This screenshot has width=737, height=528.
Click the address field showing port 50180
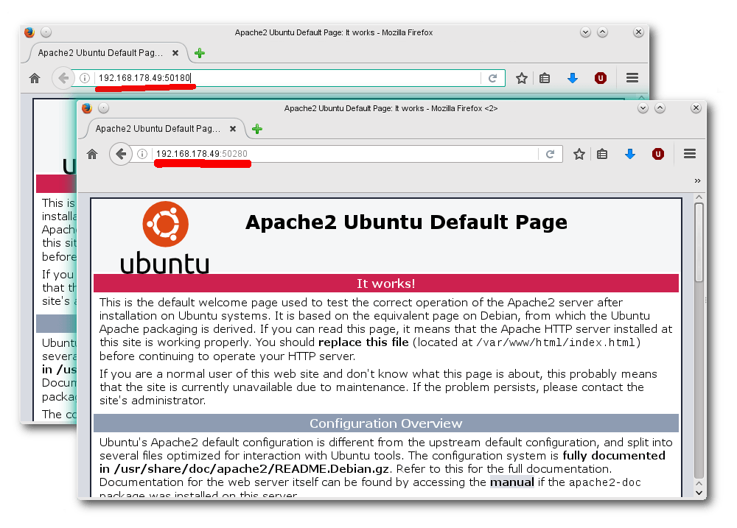point(287,78)
